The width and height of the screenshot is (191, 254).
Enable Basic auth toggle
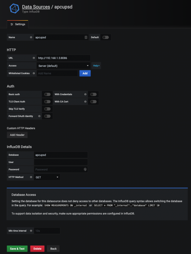click(47, 94)
